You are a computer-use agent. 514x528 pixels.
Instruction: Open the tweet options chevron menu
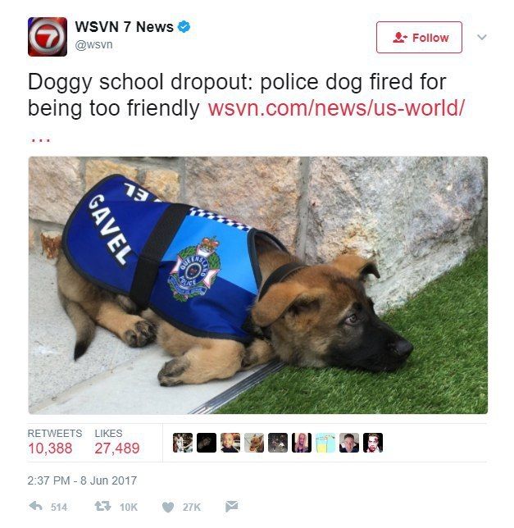tap(482, 37)
